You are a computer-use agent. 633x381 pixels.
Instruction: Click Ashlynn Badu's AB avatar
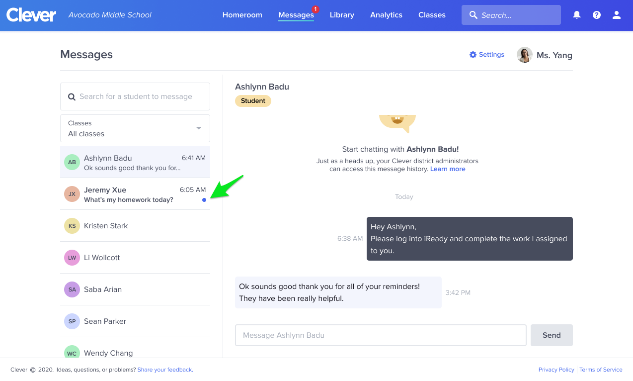pyautogui.click(x=72, y=162)
